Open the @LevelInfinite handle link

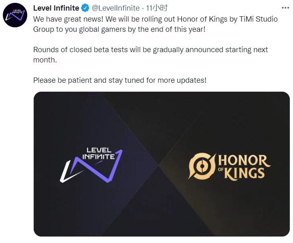[x=115, y=8]
